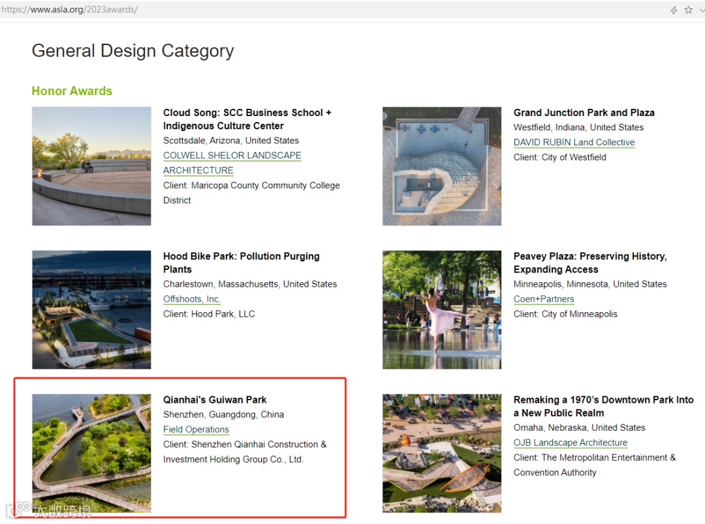The height and width of the screenshot is (524, 705).
Task: Open DAVID RUBIN Land Collective link
Action: [x=574, y=142]
